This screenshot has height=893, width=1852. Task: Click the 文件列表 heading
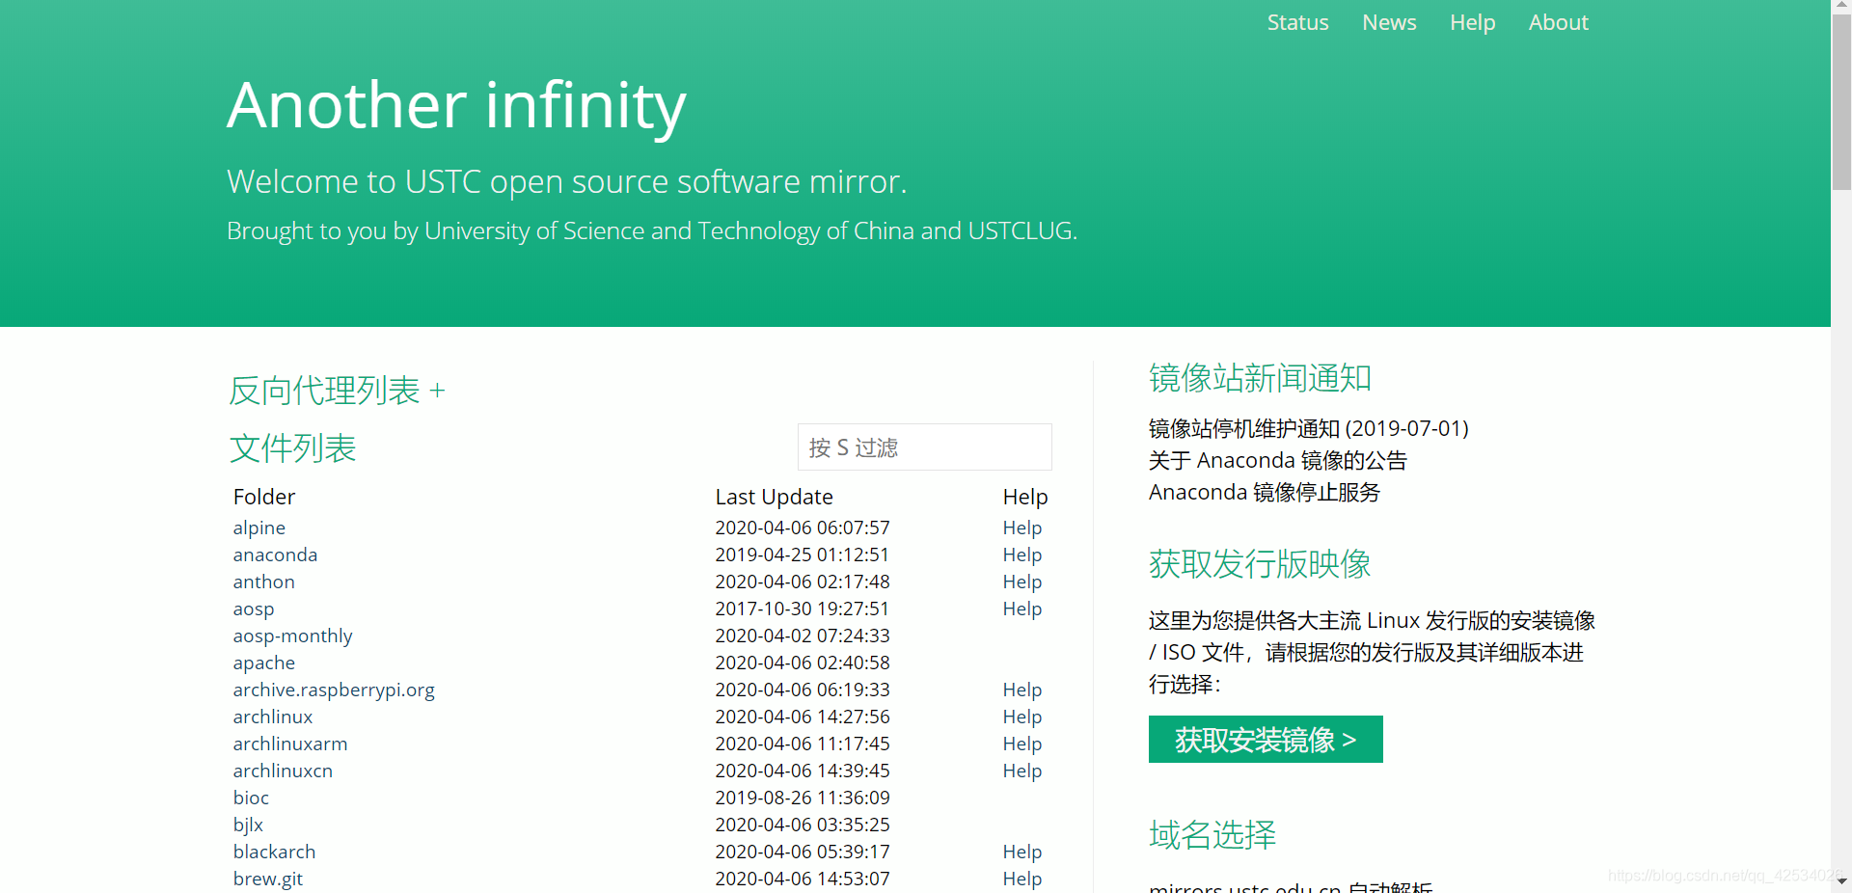point(292,448)
